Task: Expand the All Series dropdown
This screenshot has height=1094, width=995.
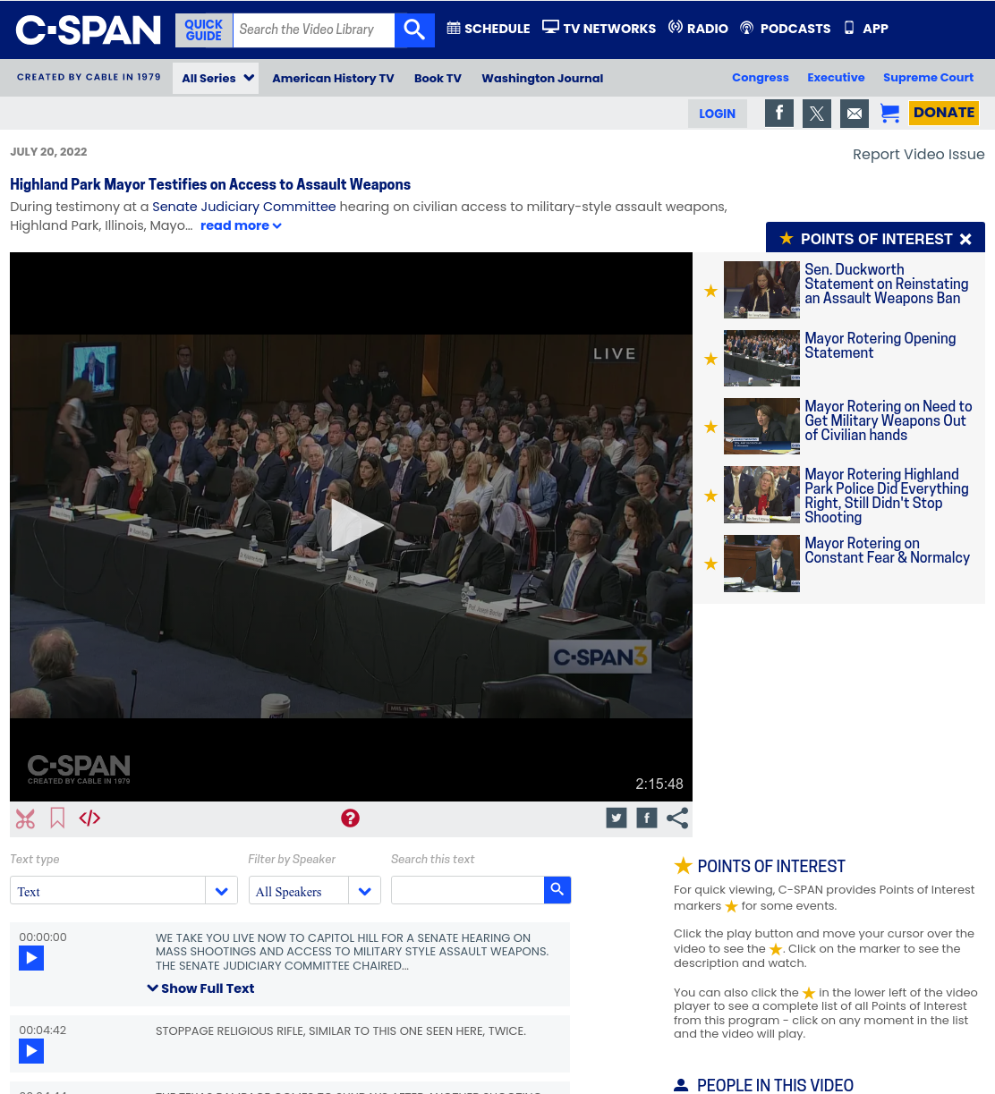Action: (216, 78)
